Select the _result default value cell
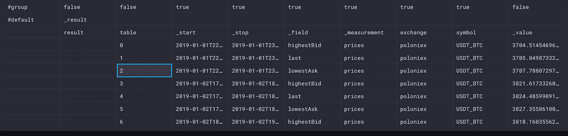The image size is (568, 136). click(x=88, y=20)
